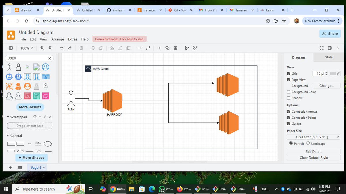Toggle the sidebar panels icon in toolbar
Screen dimensions: 346x194
pos(11,48)
